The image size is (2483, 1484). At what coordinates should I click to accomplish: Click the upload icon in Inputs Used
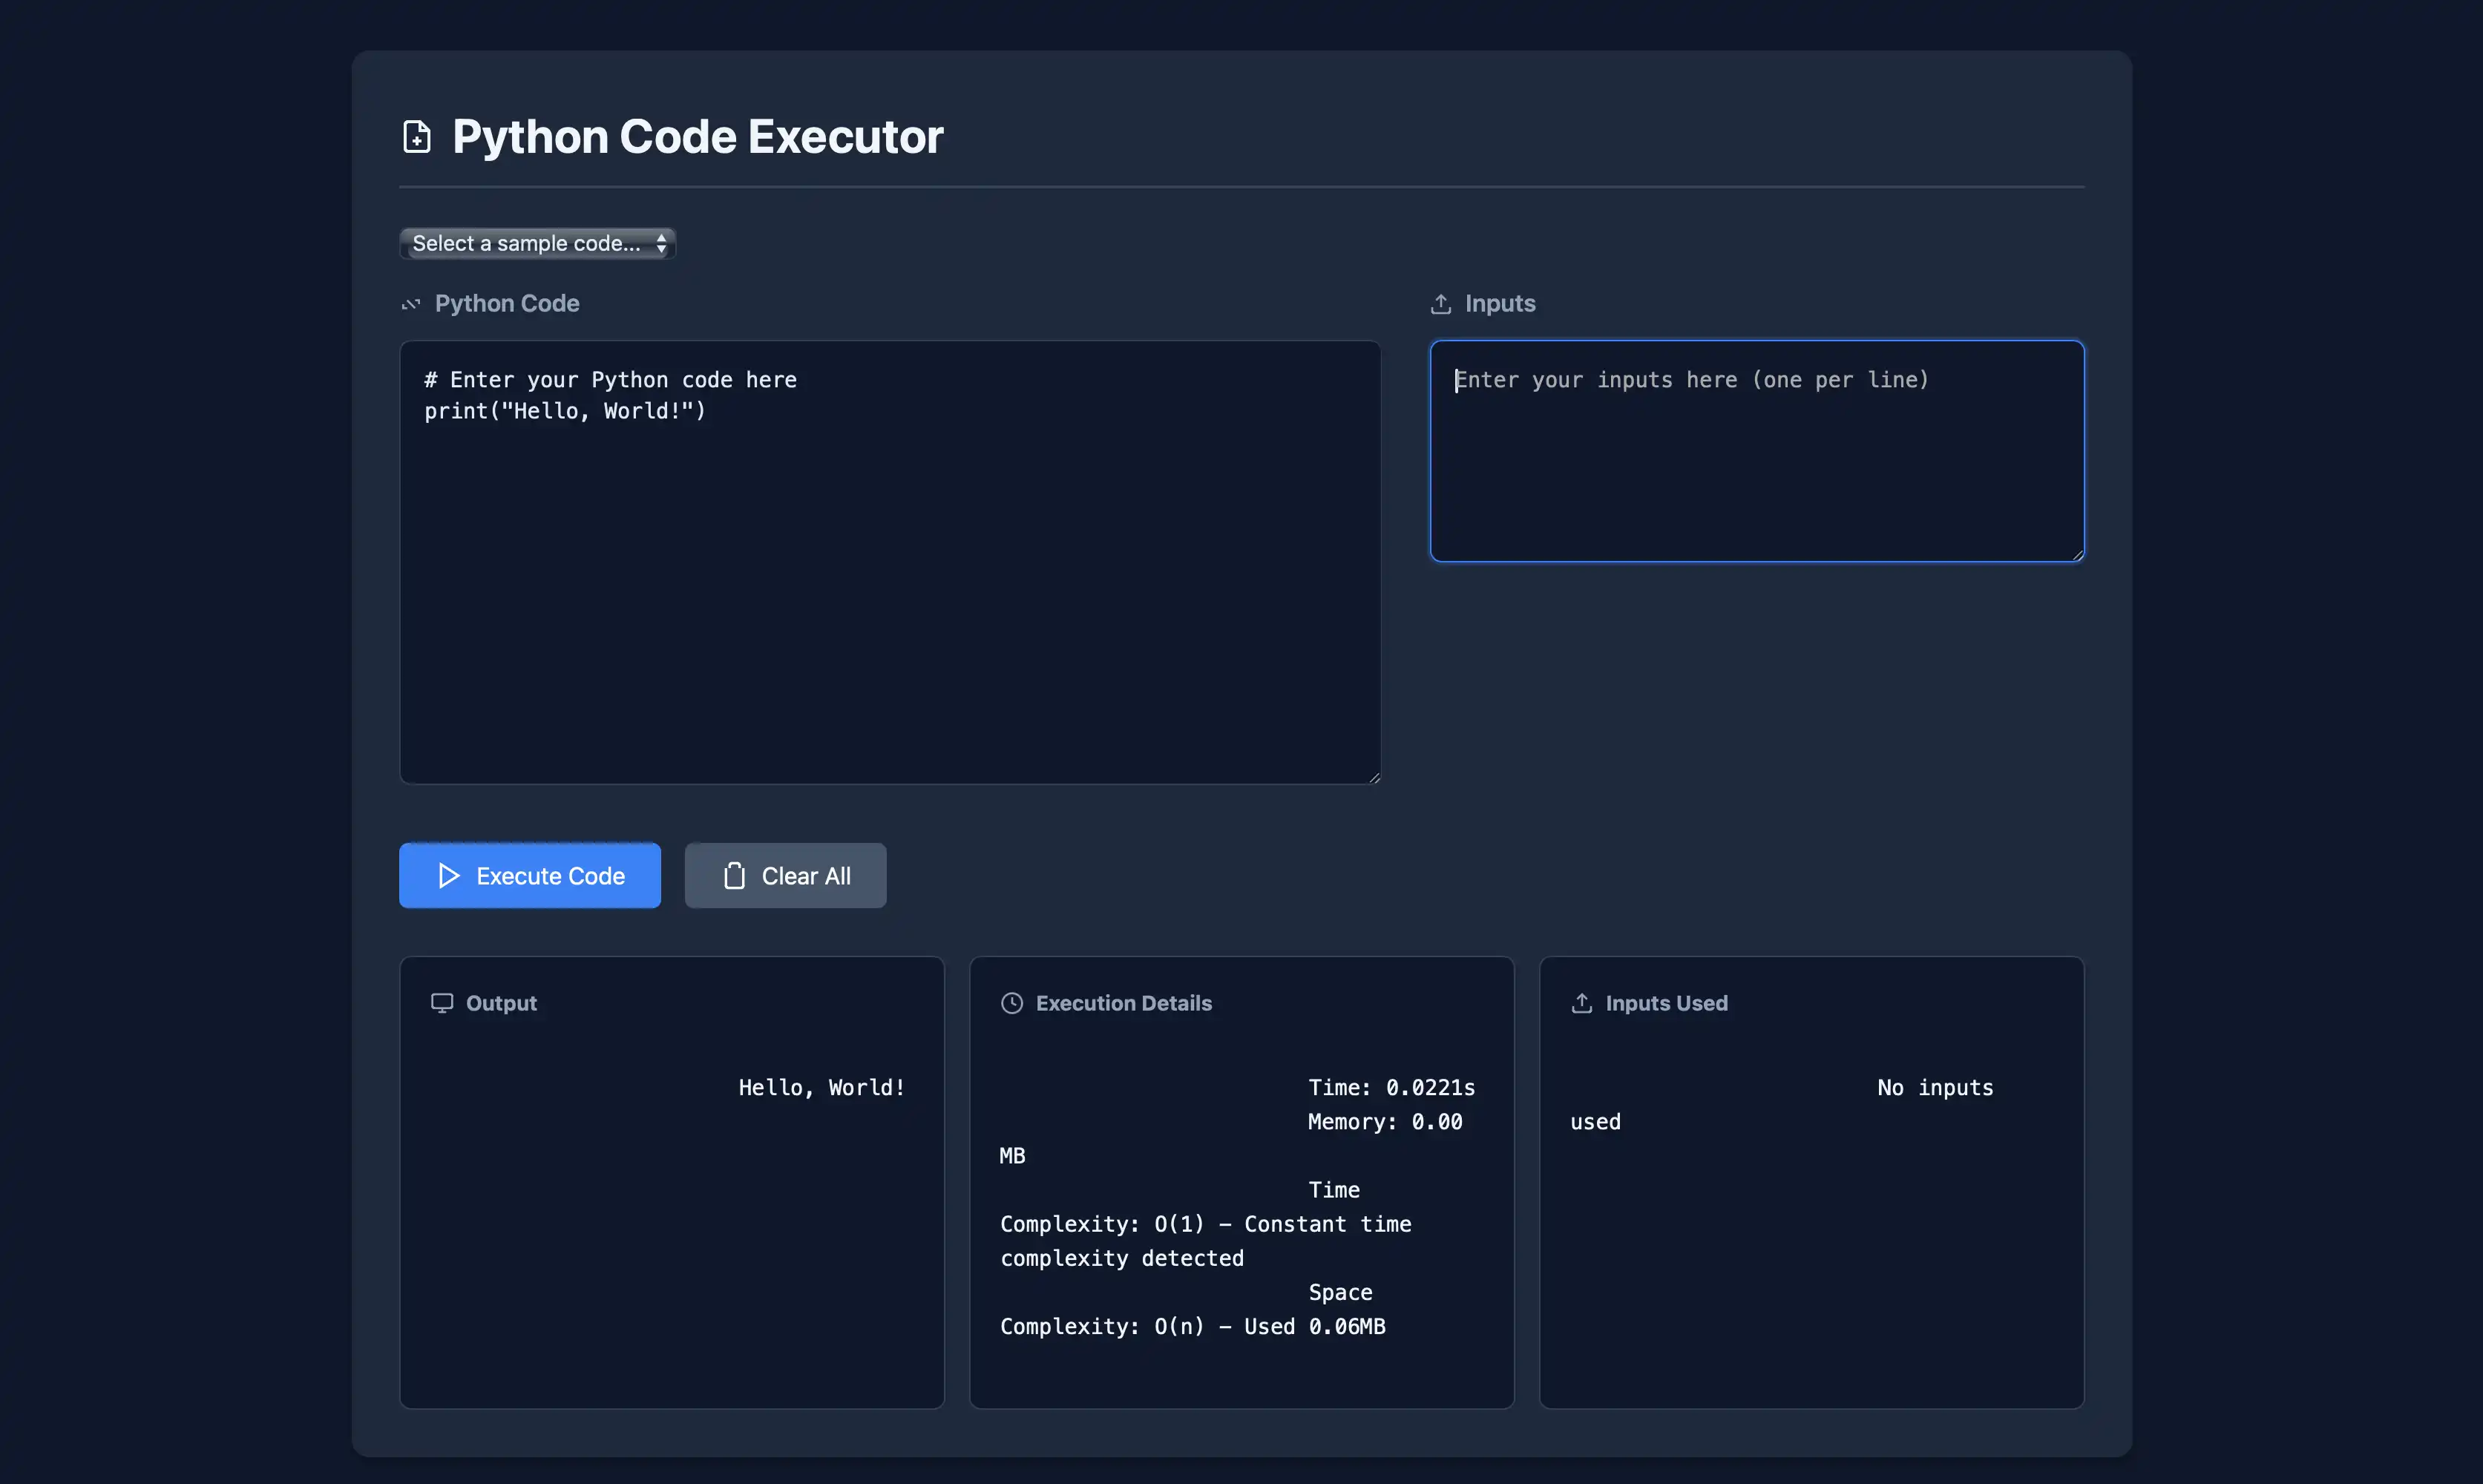point(1581,1003)
